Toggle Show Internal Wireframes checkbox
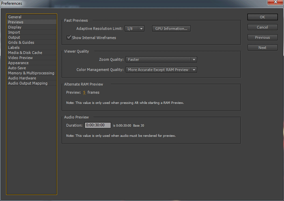 click(x=69, y=38)
